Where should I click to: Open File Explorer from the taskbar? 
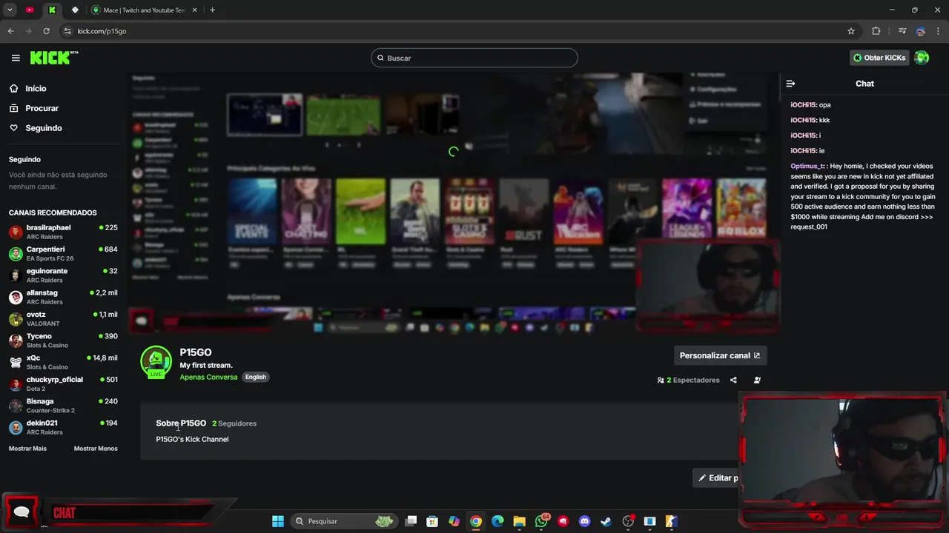tap(520, 521)
